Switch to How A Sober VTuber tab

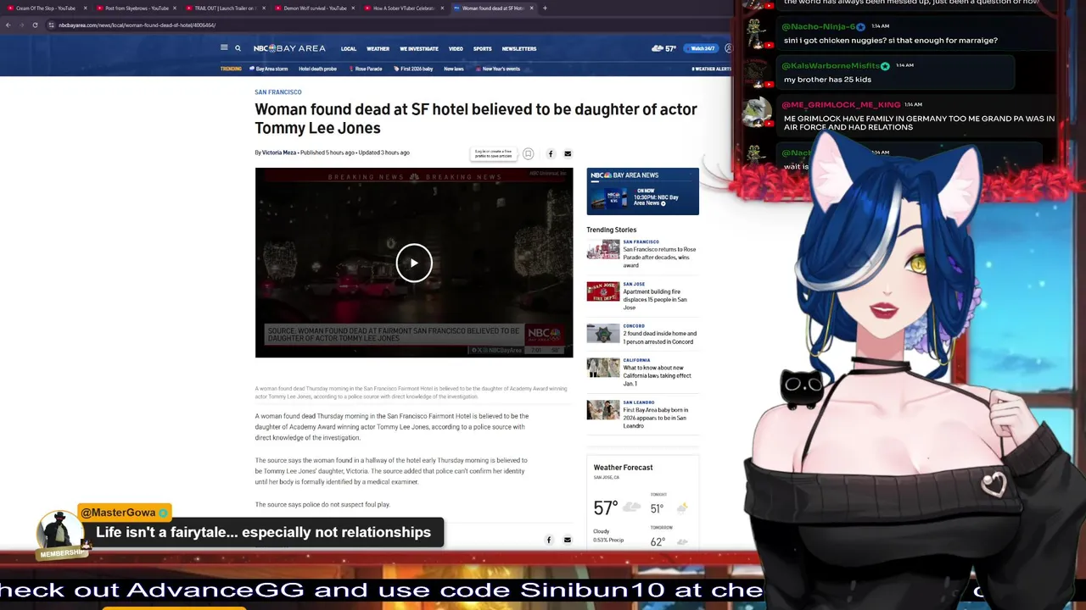(x=405, y=8)
